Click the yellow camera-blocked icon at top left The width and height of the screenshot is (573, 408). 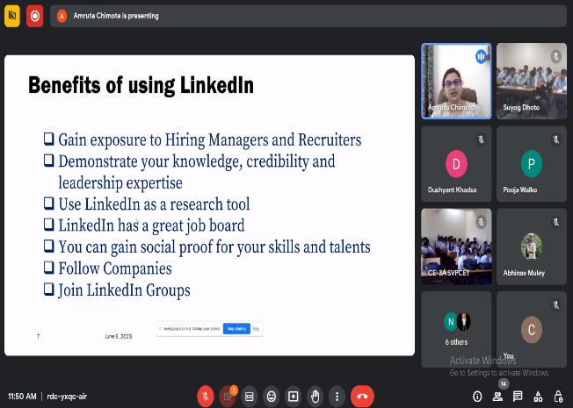pos(12,16)
